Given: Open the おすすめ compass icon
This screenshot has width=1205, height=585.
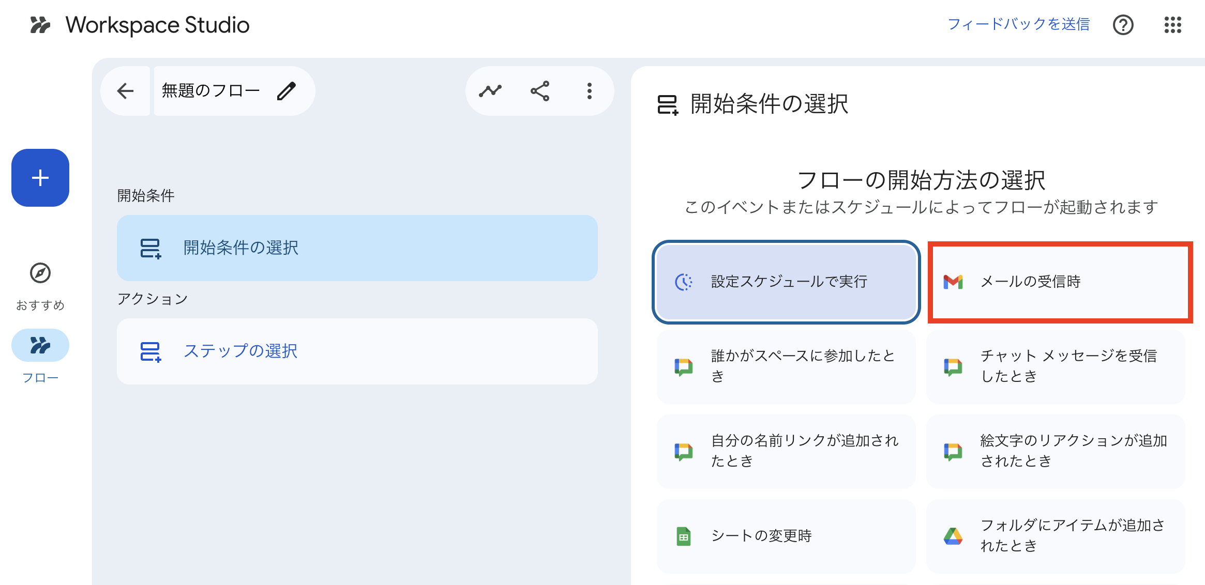Looking at the screenshot, I should pyautogui.click(x=40, y=273).
